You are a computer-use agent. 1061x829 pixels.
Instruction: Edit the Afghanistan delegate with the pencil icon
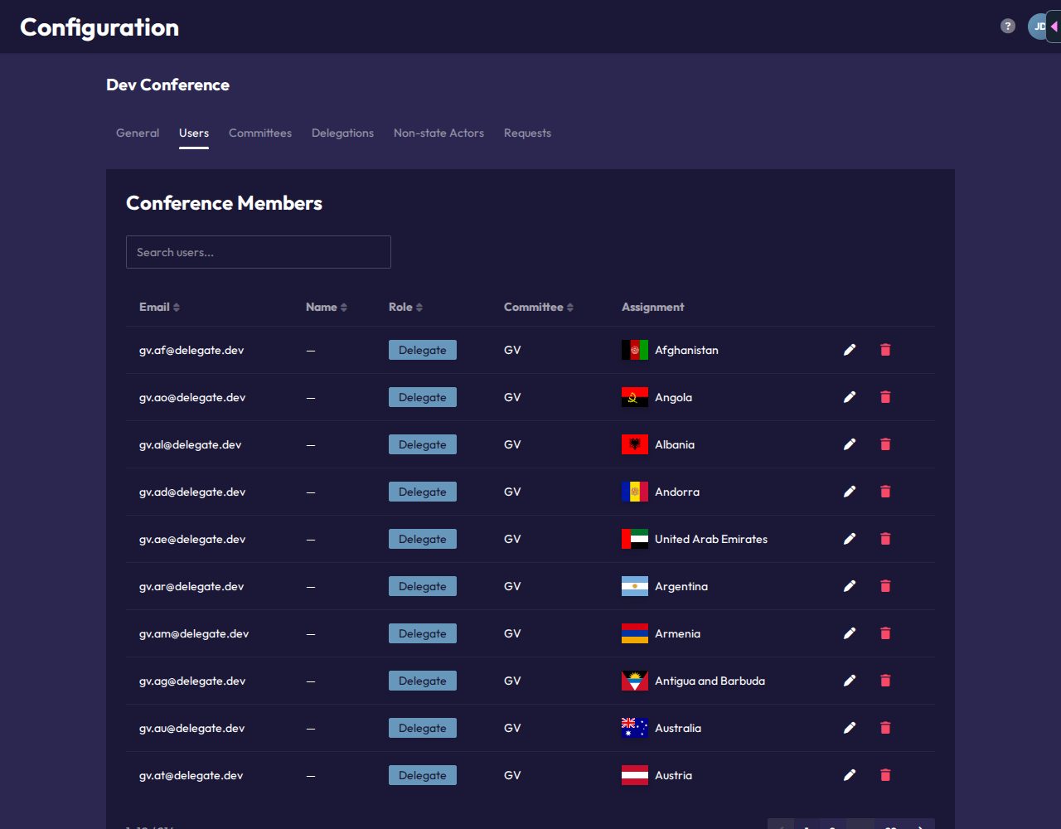click(850, 350)
